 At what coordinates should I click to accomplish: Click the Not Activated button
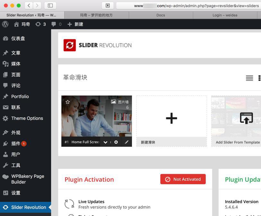pyautogui.click(x=183, y=179)
